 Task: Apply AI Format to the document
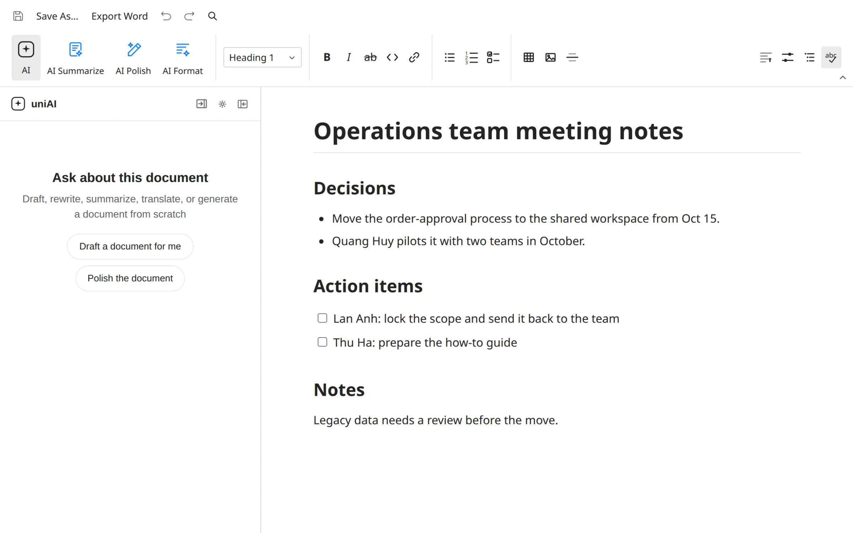tap(183, 58)
